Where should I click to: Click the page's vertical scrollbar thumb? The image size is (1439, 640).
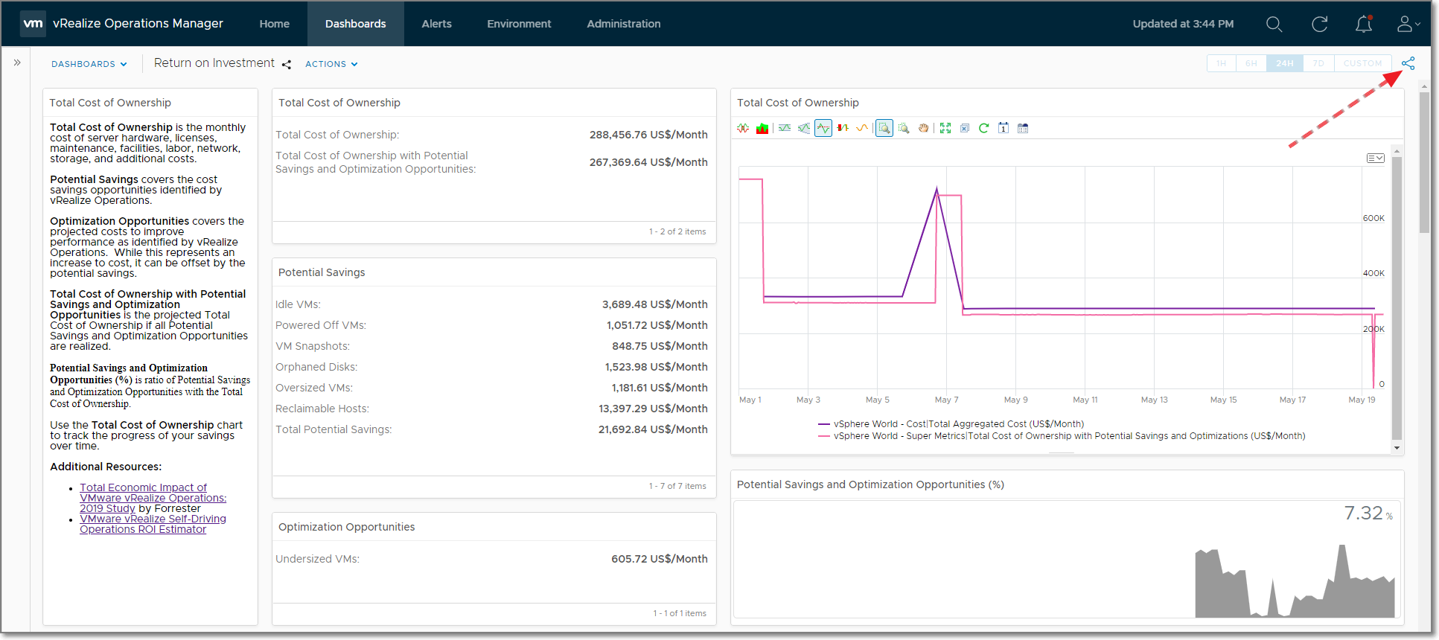click(1424, 162)
